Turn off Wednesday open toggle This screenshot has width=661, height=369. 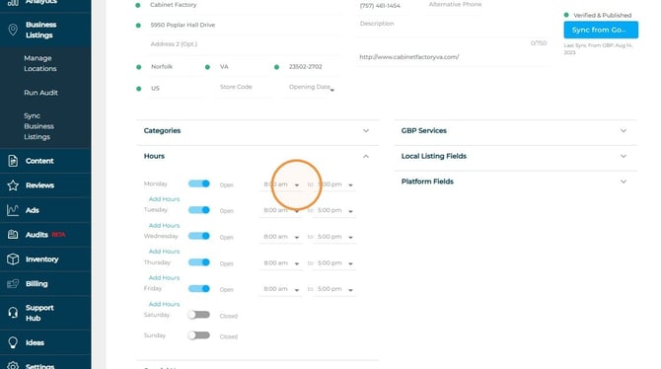click(x=199, y=236)
